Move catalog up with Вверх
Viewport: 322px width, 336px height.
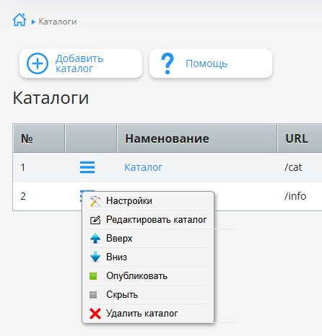click(x=119, y=238)
